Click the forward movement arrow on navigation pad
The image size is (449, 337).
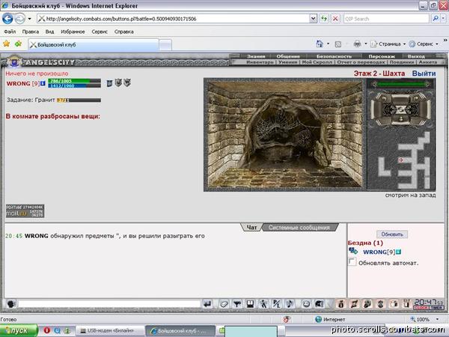tap(400, 99)
